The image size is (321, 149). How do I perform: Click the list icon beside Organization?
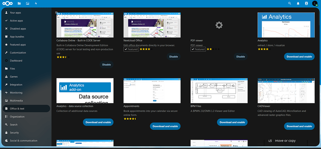[6, 117]
